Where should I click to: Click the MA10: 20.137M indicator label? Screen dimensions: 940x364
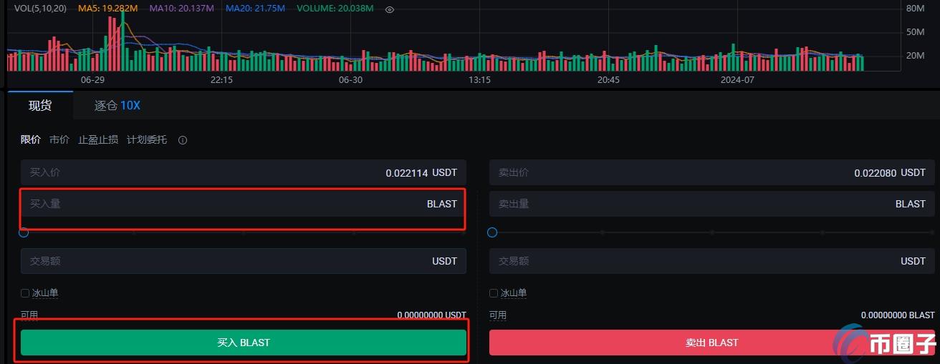pos(181,9)
